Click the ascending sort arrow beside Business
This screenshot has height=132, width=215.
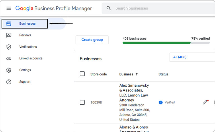(136, 74)
